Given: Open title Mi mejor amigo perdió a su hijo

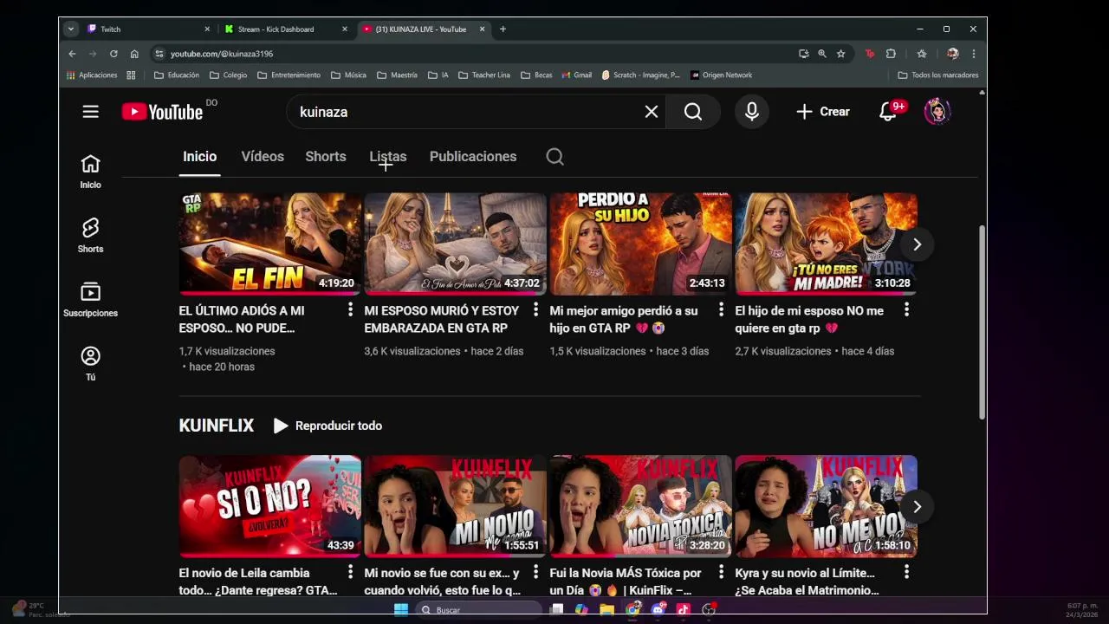Looking at the screenshot, I should (x=624, y=319).
